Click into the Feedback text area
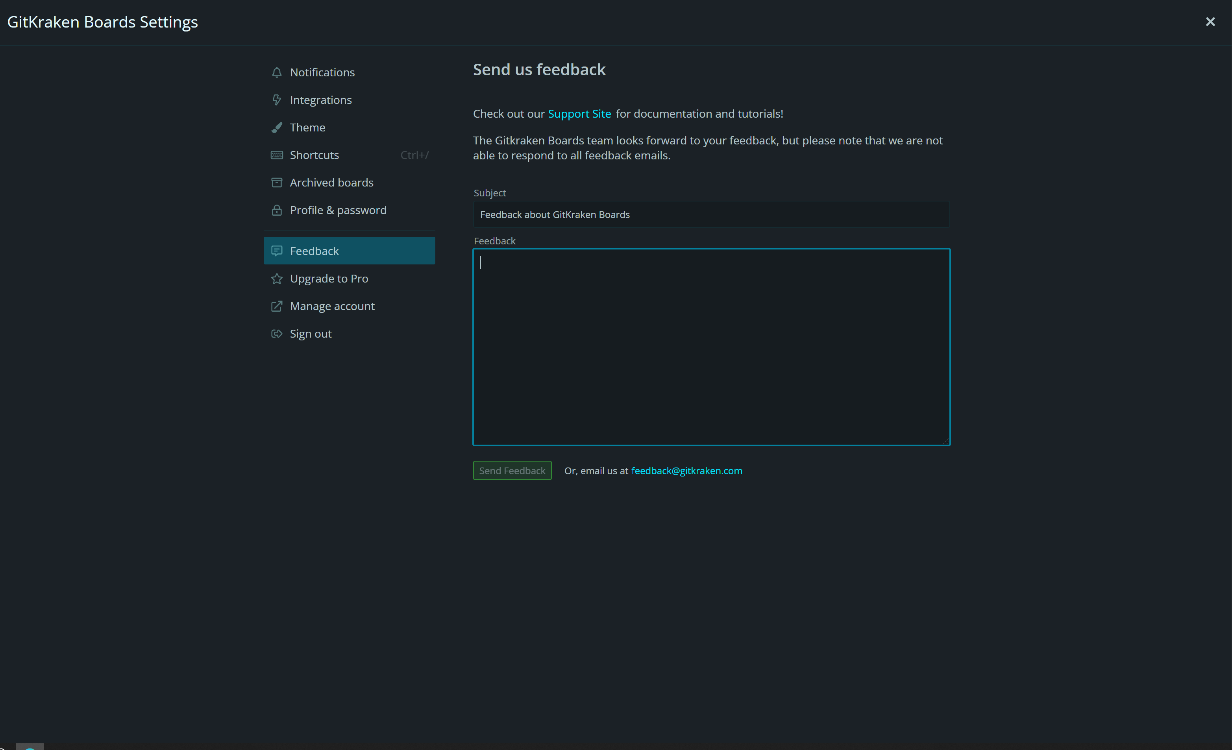 (711, 347)
